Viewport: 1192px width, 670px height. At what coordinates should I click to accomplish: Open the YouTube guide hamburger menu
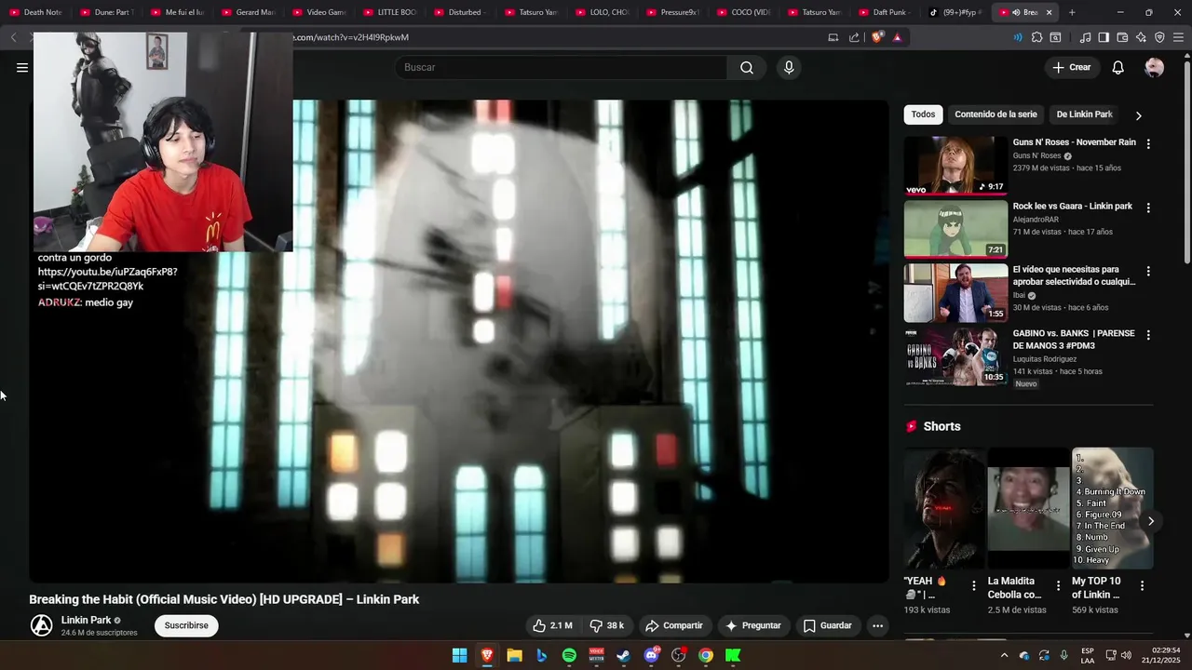(x=22, y=67)
